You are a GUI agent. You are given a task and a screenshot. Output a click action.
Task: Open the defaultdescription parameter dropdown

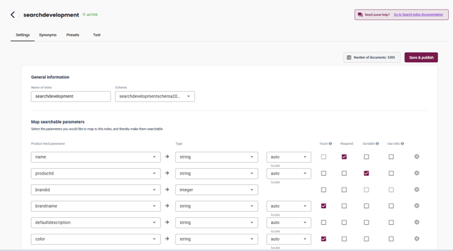tap(95, 223)
